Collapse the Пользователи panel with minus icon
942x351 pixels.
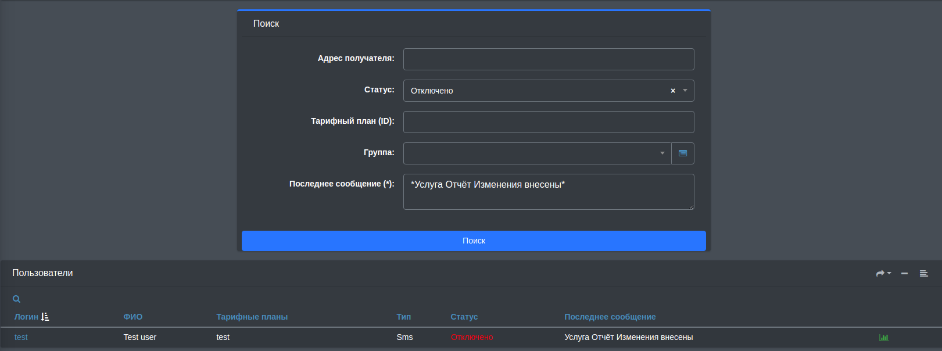(904, 273)
